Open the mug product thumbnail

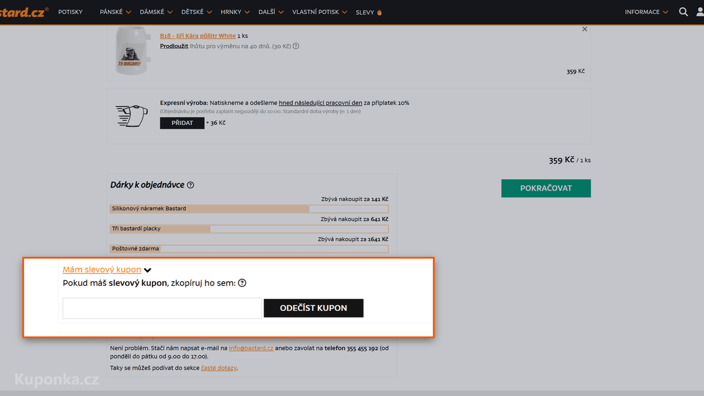[x=130, y=50]
